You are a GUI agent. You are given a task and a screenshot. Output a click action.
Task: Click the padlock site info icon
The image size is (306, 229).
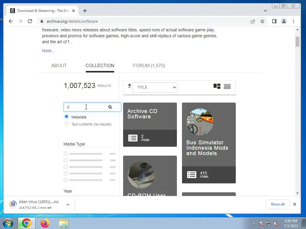(x=42, y=21)
